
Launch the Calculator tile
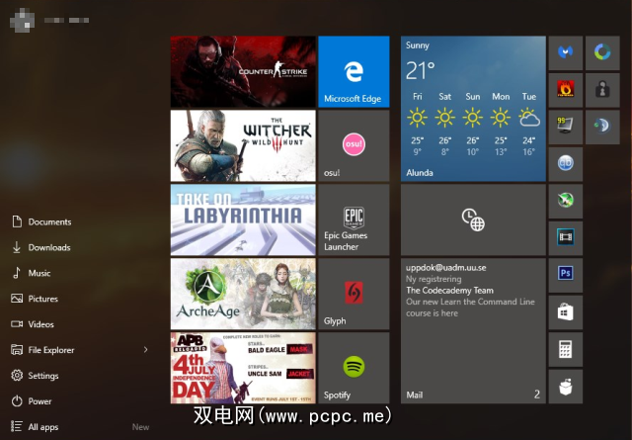coord(566,349)
